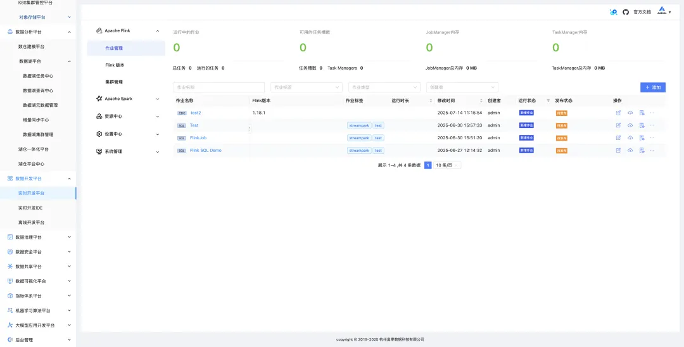This screenshot has height=347, width=684.
Task: Click the cloud upload icon for Test job
Action: click(x=630, y=125)
